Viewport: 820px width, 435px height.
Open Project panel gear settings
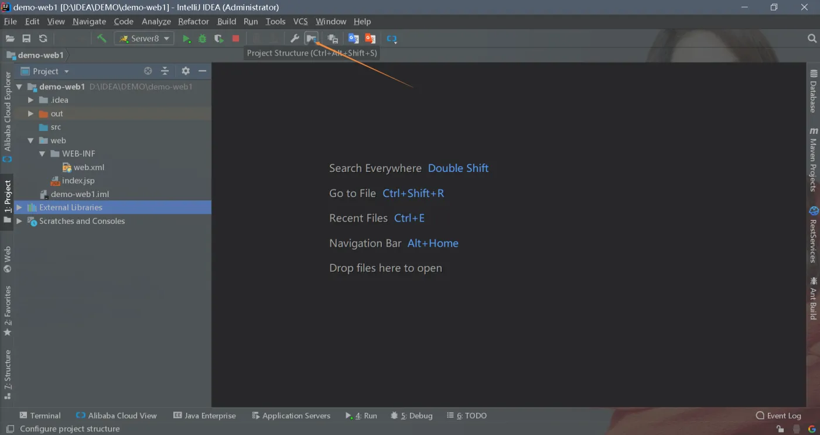click(186, 71)
